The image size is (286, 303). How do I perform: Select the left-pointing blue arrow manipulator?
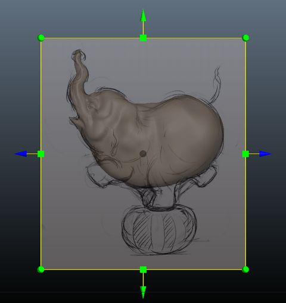[21, 154]
